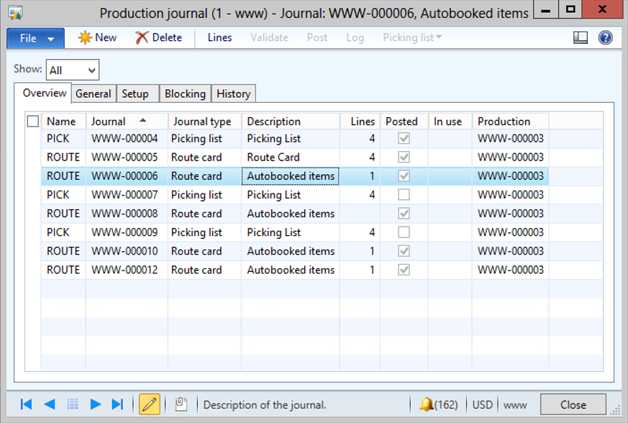
Task: Open the notification bell showing 162
Action: (x=427, y=404)
